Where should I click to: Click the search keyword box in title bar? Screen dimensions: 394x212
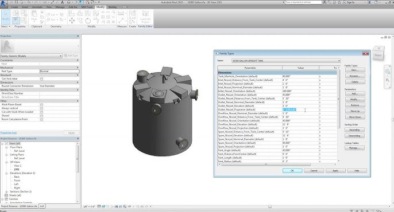[x=303, y=2]
